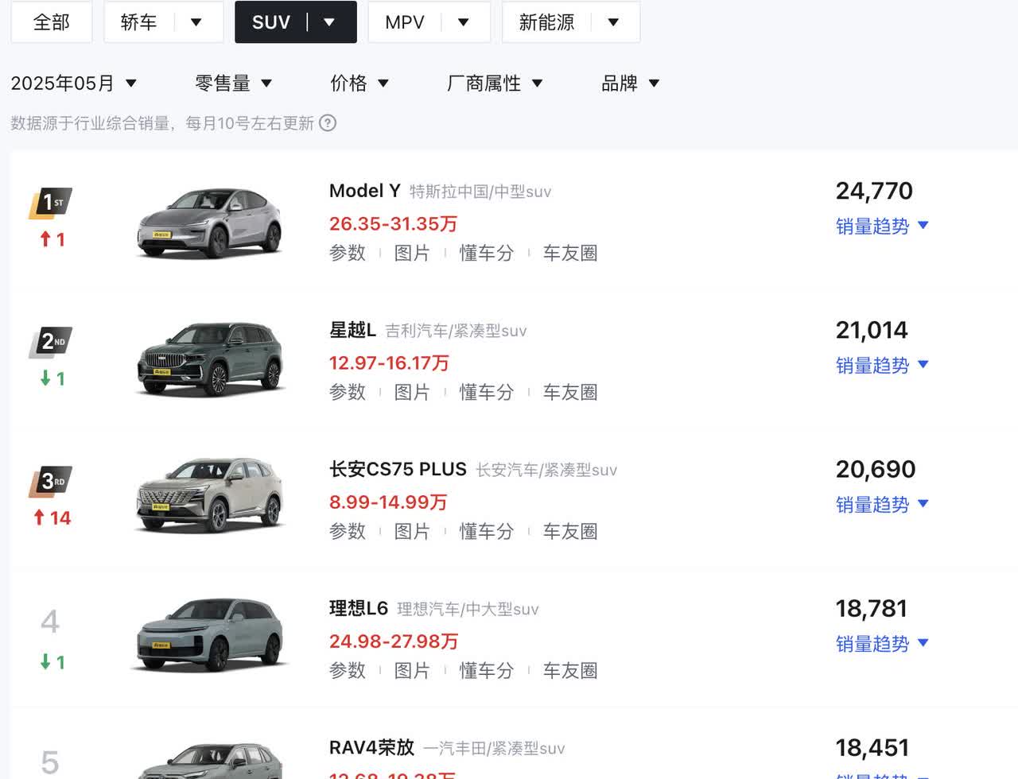This screenshot has width=1018, height=779.
Task: Click the 理想汽车/中大型suv label
Action: click(468, 609)
